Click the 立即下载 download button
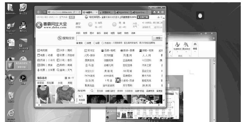 143,17
